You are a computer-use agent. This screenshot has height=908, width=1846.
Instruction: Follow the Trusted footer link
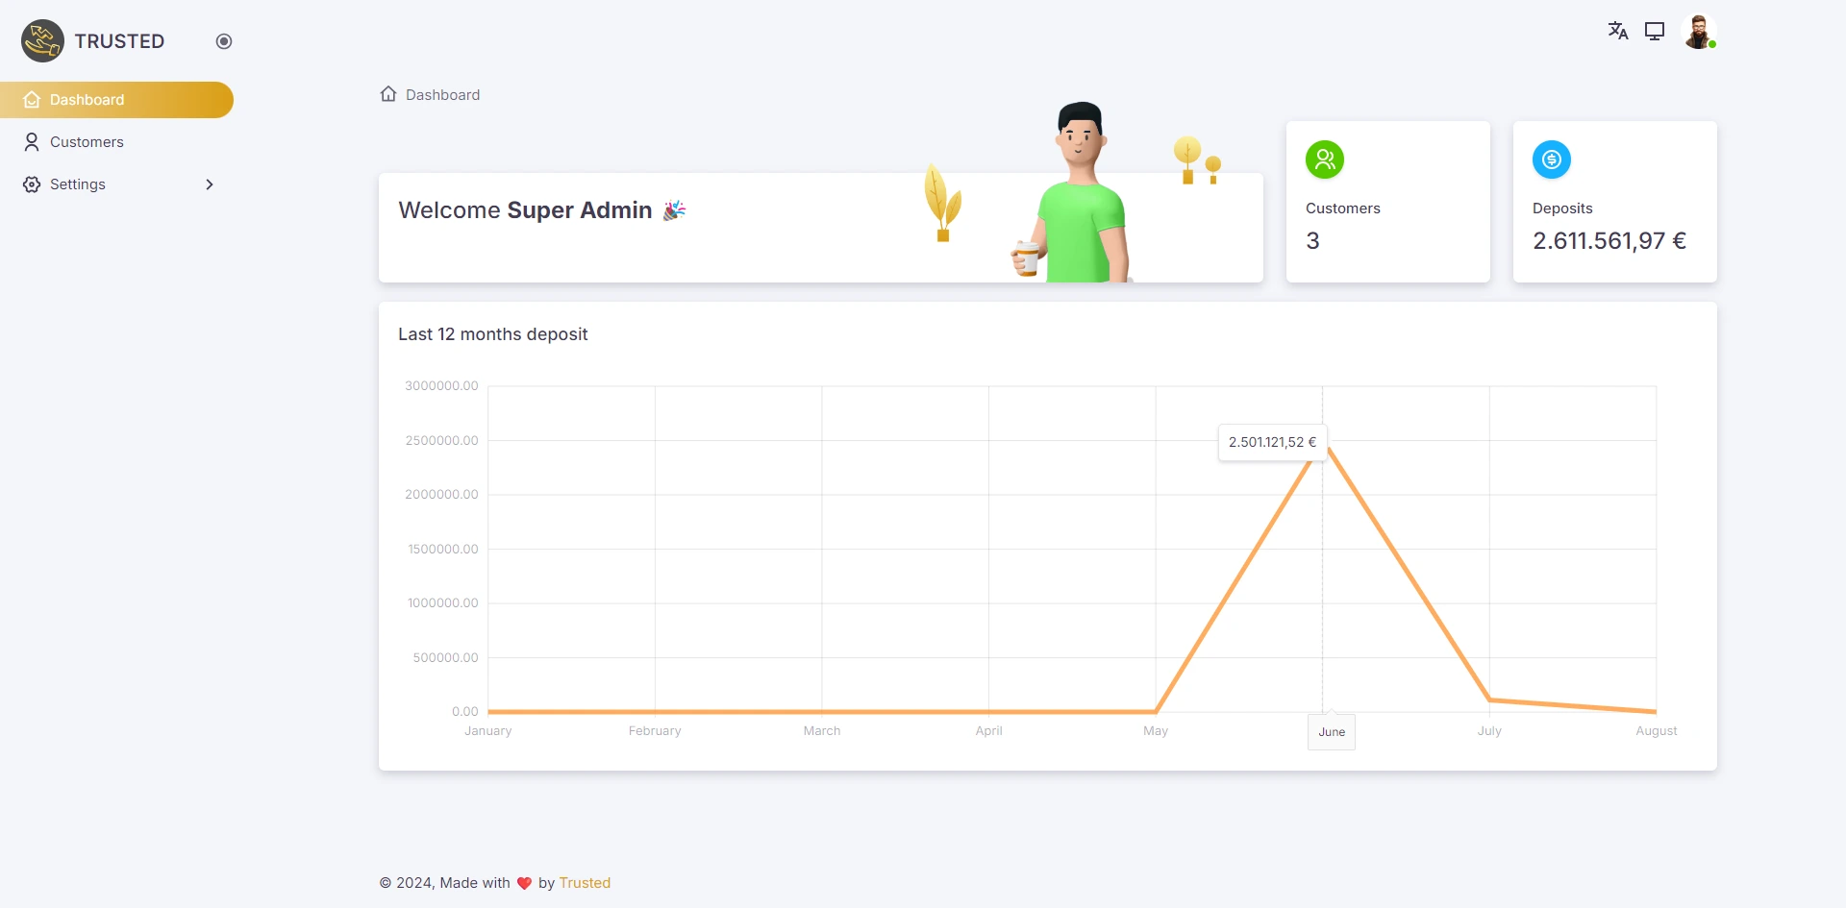click(x=585, y=883)
